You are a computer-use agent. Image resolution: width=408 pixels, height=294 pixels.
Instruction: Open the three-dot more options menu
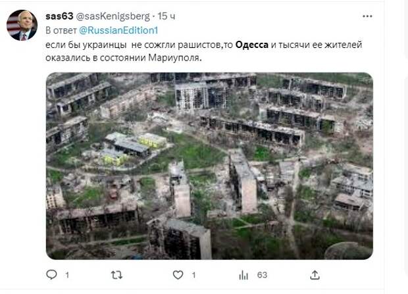(x=367, y=16)
